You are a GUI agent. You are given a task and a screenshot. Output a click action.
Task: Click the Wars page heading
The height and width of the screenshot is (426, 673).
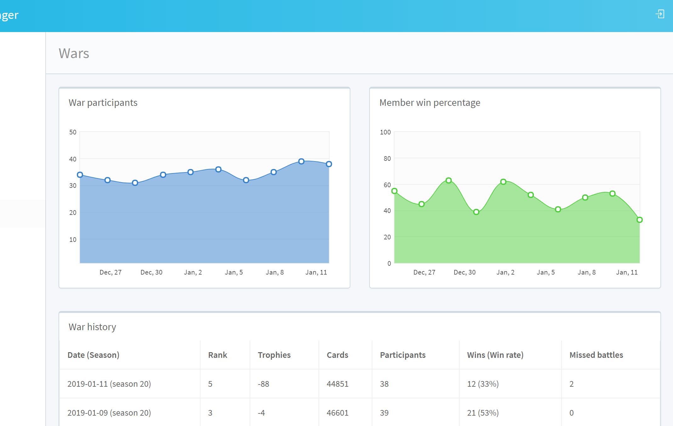click(74, 53)
